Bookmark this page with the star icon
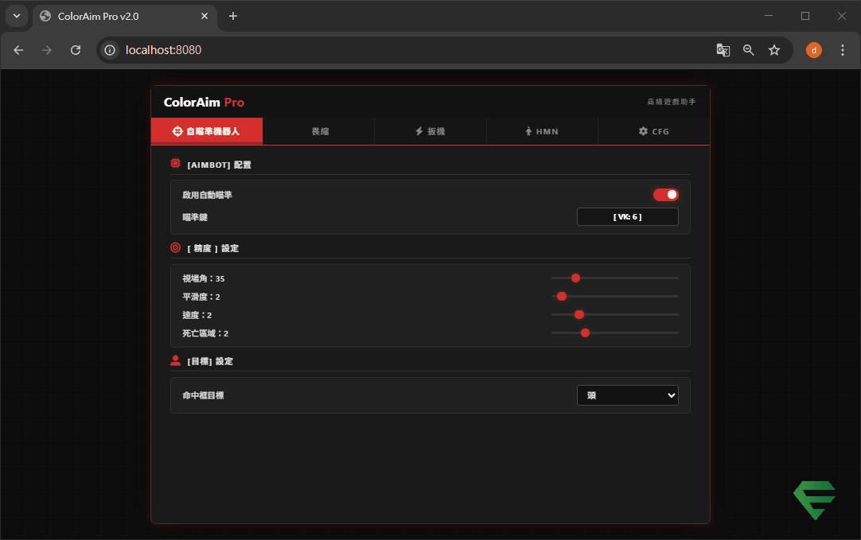This screenshot has height=540, width=861. 773,50
